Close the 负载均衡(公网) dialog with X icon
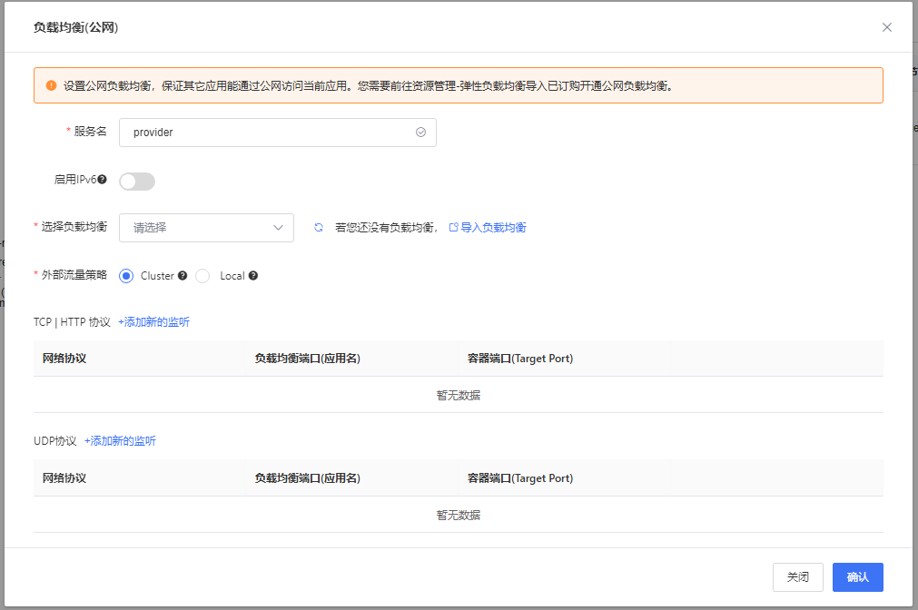This screenshot has width=918, height=610. point(886,27)
